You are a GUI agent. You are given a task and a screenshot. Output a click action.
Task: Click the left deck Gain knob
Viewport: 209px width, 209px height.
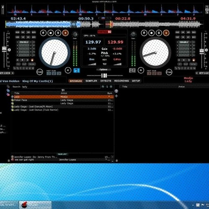[x=75, y=34]
